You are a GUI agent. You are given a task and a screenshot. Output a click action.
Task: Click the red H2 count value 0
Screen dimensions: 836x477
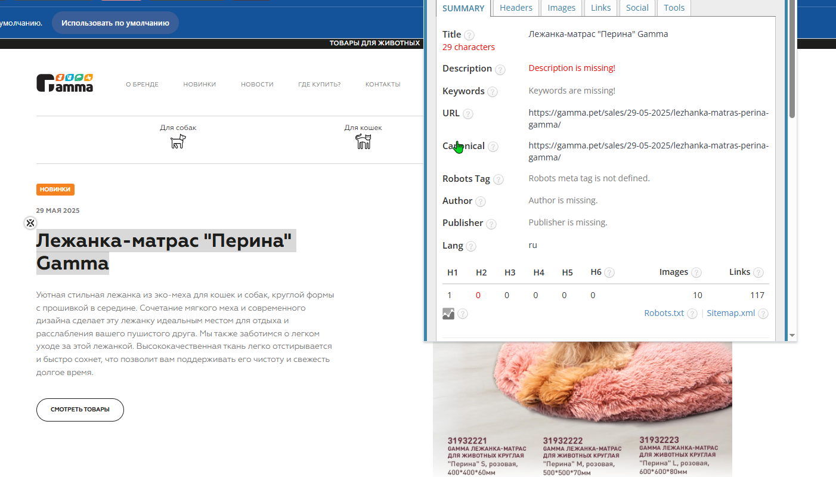(x=478, y=295)
